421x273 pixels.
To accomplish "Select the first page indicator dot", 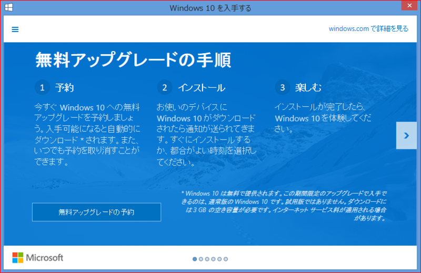I will [x=195, y=259].
